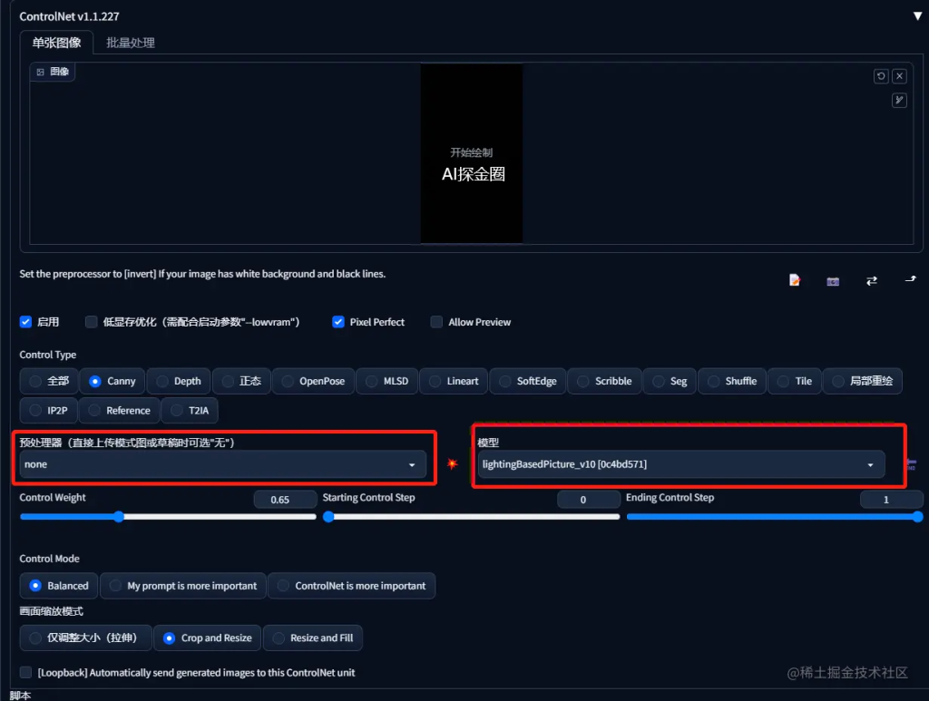929x701 pixels.
Task: Toggle the 启用 checkbox
Action: click(x=25, y=322)
